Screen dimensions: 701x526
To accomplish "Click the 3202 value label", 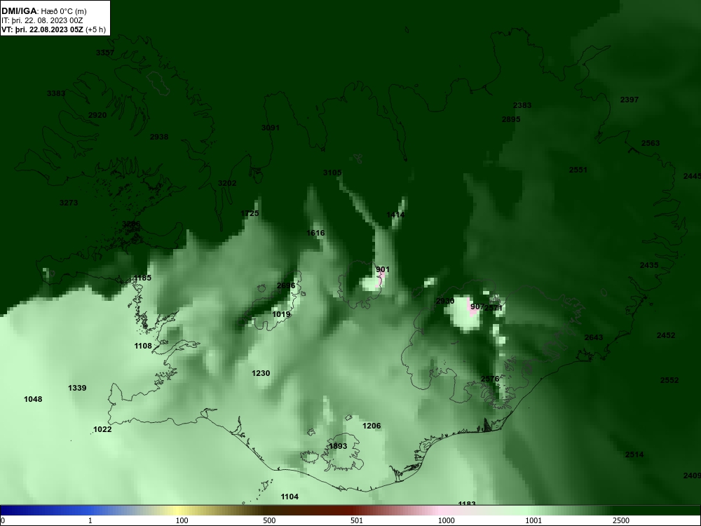I will point(227,183).
